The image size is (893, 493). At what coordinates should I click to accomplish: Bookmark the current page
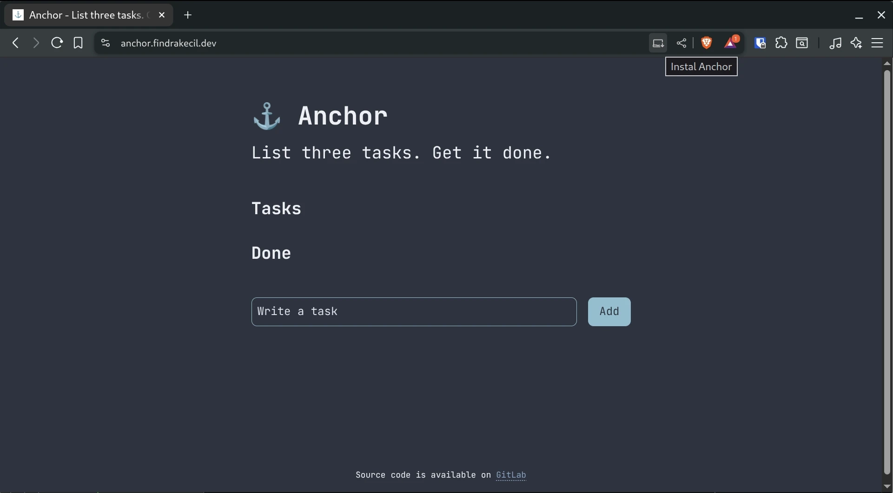[x=78, y=43]
